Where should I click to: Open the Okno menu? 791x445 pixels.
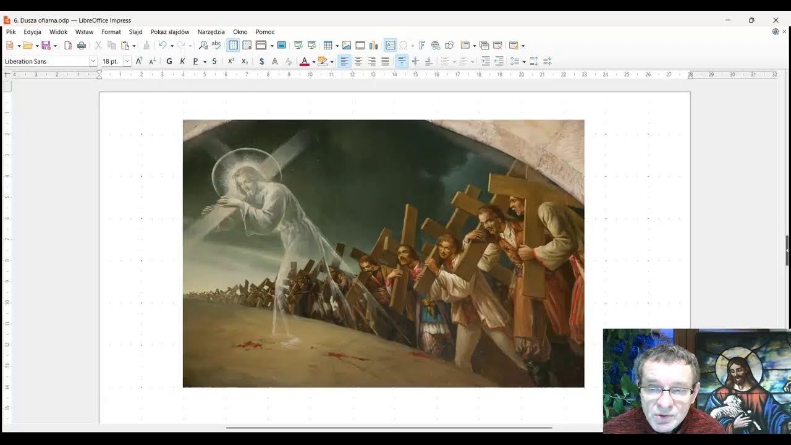tap(240, 32)
